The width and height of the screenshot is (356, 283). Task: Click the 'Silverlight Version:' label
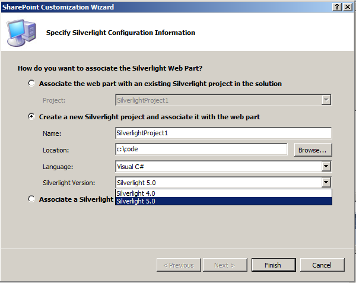pos(69,183)
